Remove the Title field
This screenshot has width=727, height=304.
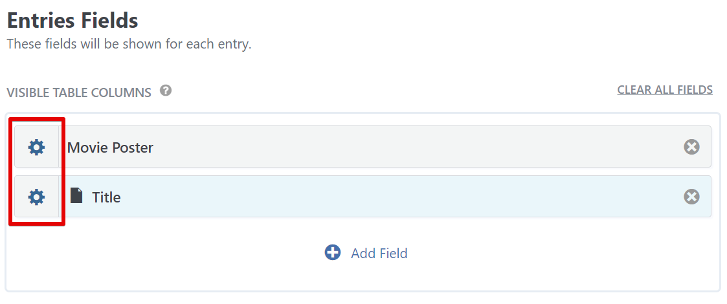[x=691, y=197]
